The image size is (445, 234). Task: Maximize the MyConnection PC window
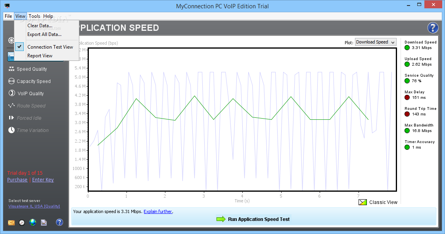tap(419, 5)
